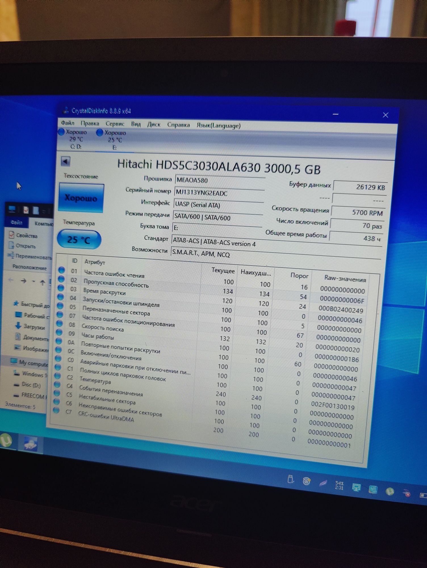The width and height of the screenshot is (427, 568).
Task: Select Быстрый доступ in Explorer tree
Action: click(32, 304)
